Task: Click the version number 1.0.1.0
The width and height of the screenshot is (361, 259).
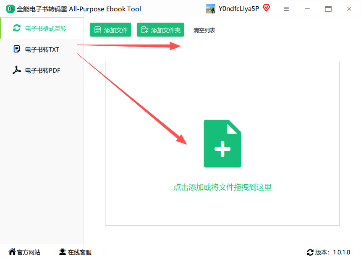Action: tap(341, 252)
